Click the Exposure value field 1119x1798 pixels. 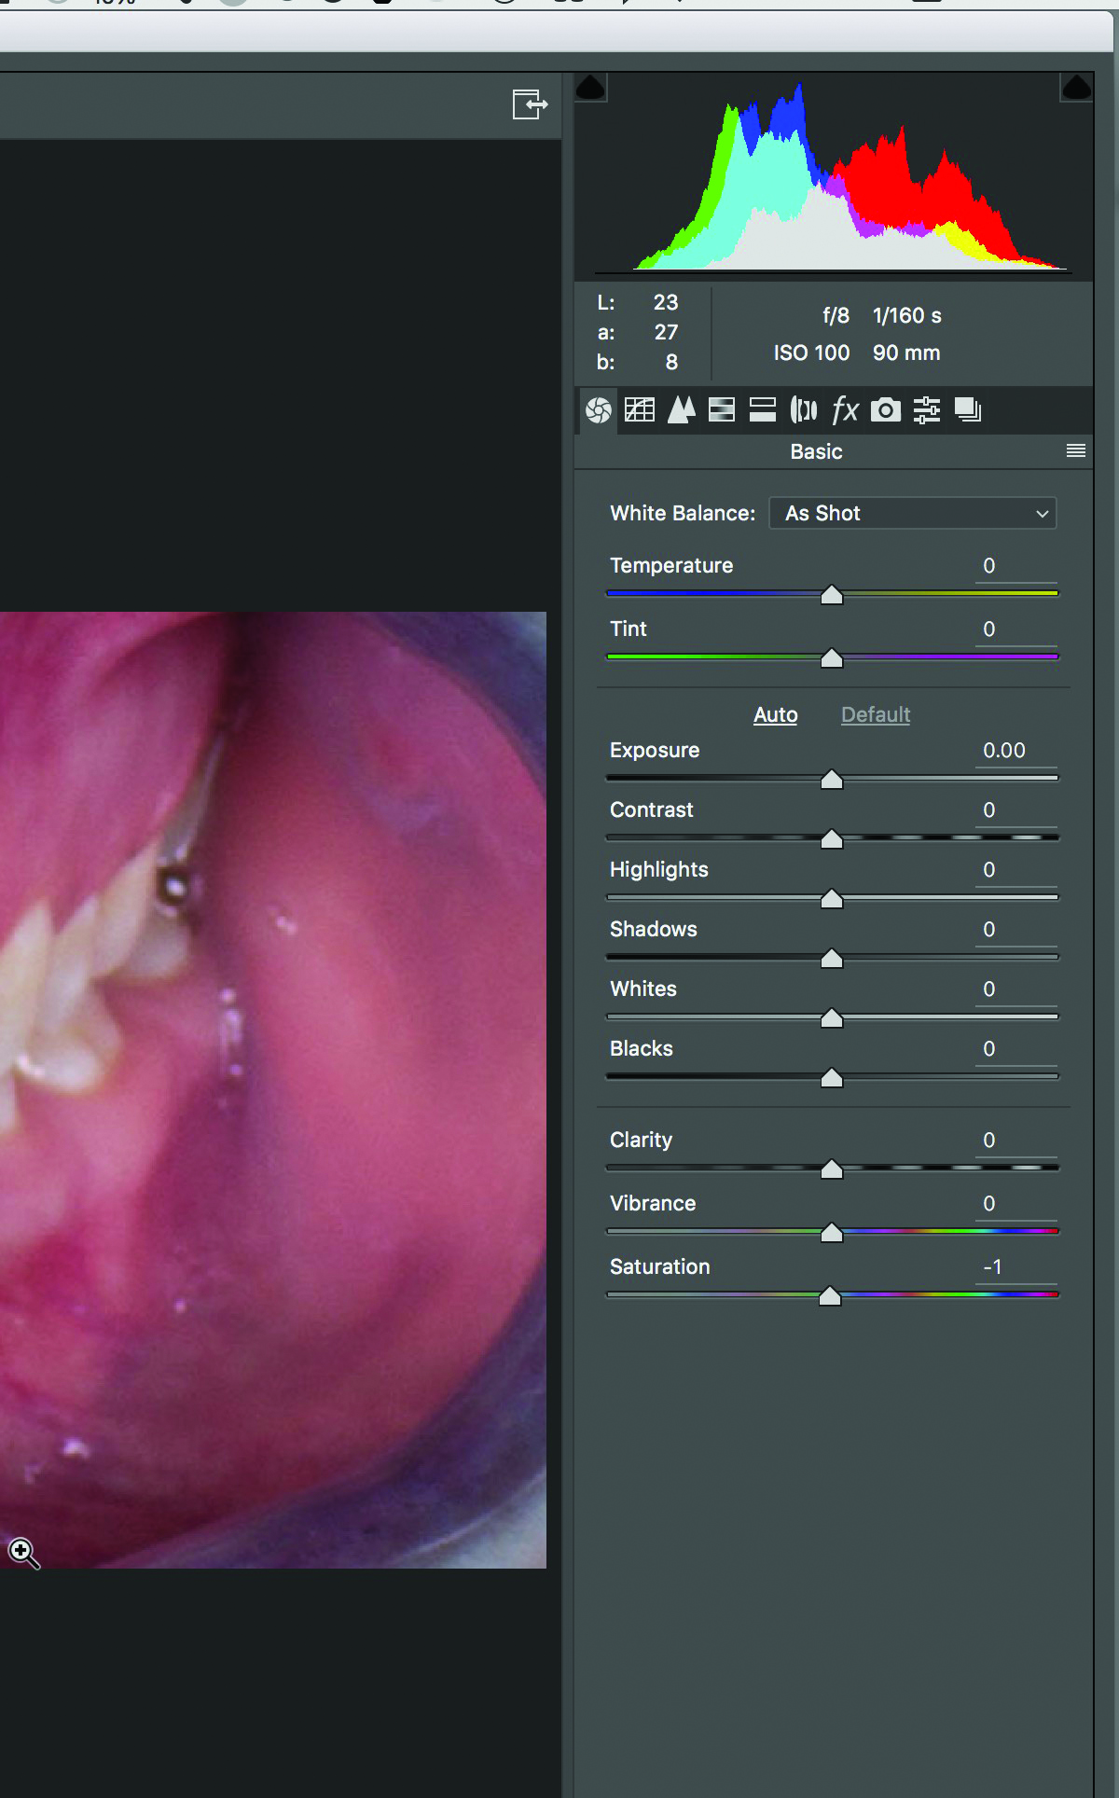(1015, 751)
